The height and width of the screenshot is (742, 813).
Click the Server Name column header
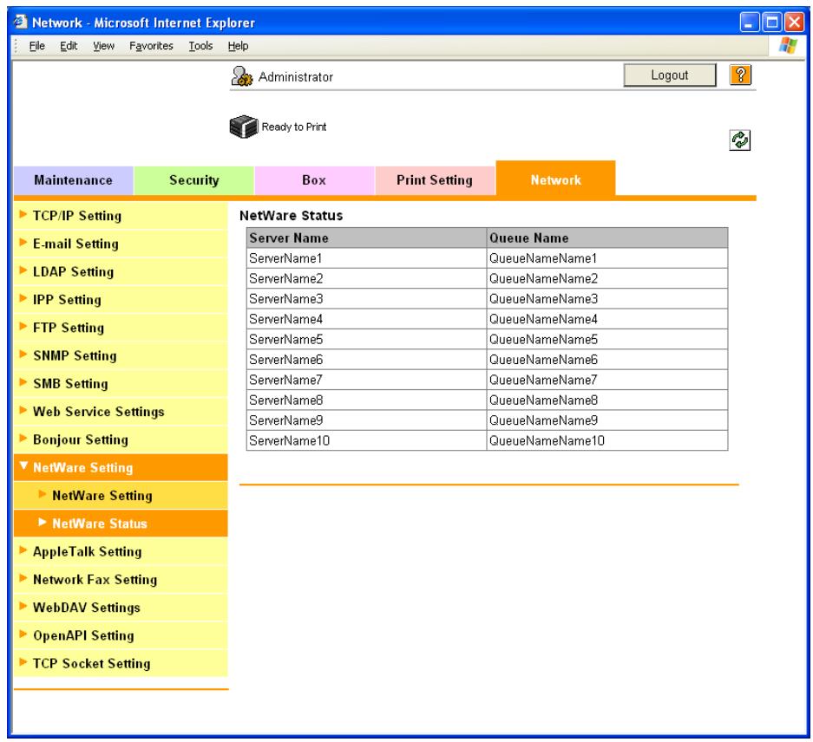[x=366, y=238]
